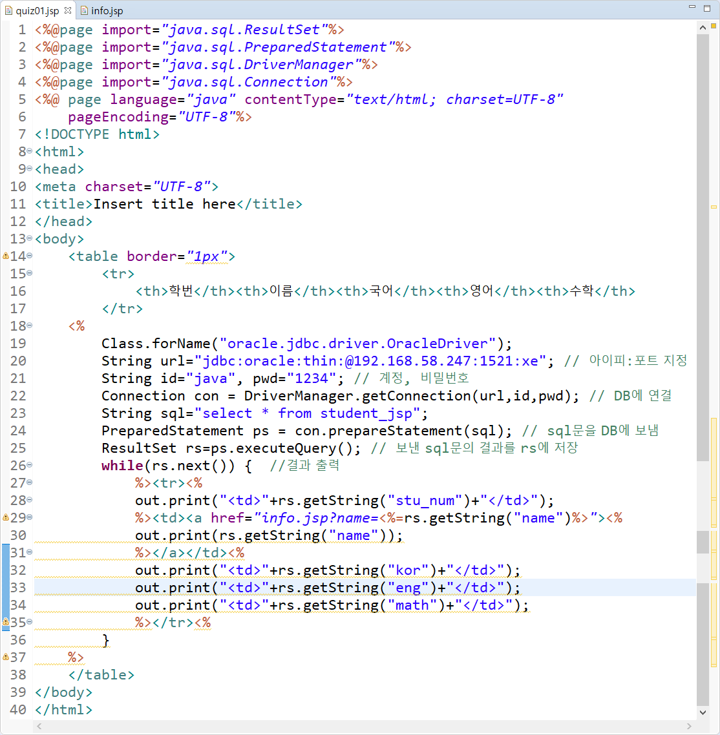Collapse the head tag fold on line 9
Image resolution: width=720 pixels, height=735 pixels.
[30, 169]
